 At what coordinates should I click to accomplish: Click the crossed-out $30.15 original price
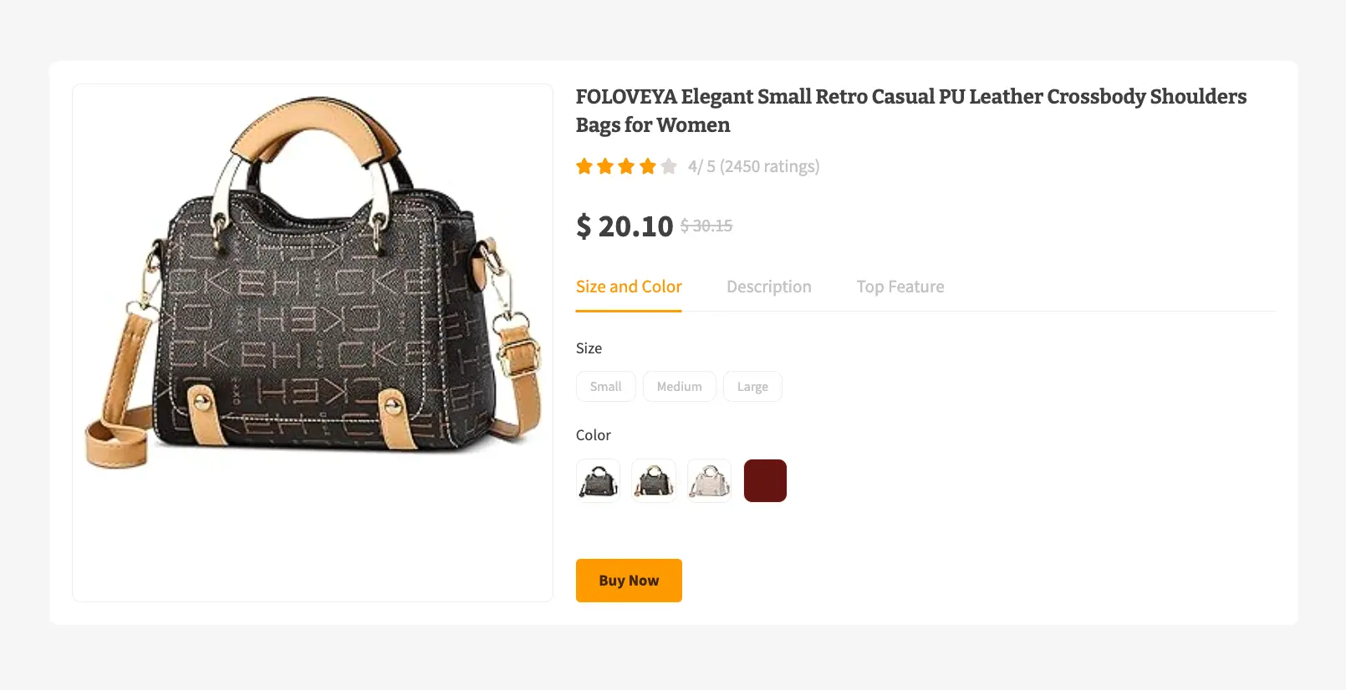click(x=706, y=226)
